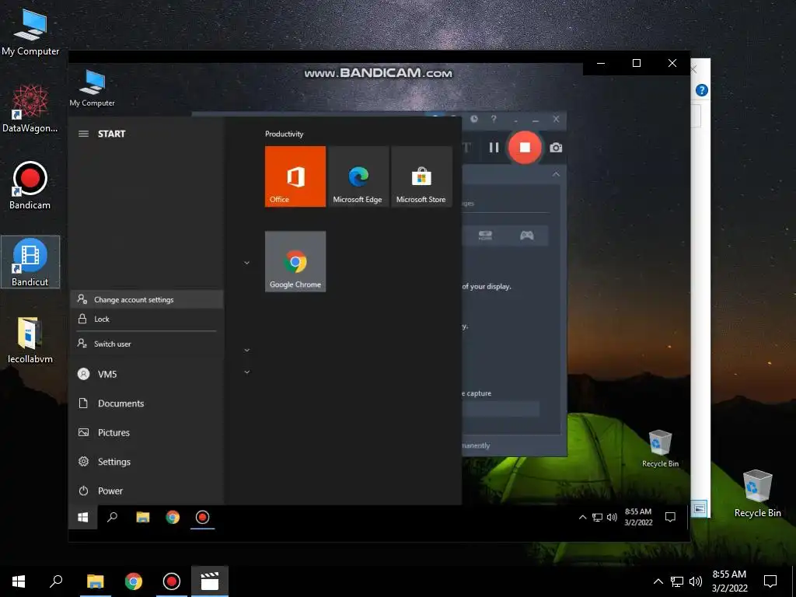This screenshot has height=597, width=796.
Task: Open Settings from the Start menu
Action: click(147, 462)
